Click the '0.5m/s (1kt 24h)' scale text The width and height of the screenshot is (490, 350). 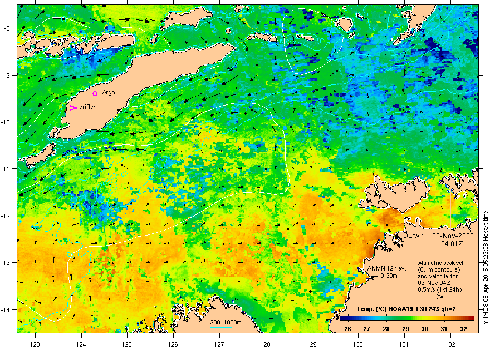click(440, 289)
